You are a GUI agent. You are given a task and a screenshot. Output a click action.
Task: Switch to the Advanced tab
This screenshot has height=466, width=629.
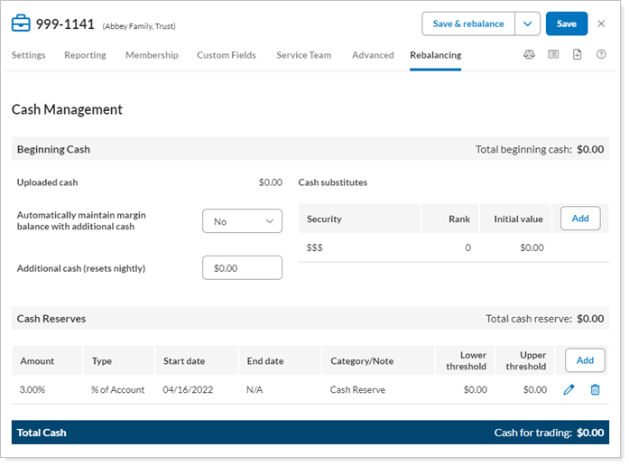[x=373, y=55]
